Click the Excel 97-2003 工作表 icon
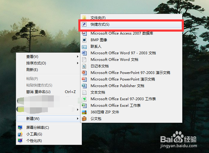The width and height of the screenshot is (209, 153). 85,99
